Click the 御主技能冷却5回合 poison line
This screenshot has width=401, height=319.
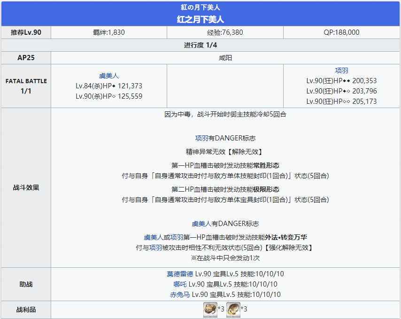coord(225,114)
